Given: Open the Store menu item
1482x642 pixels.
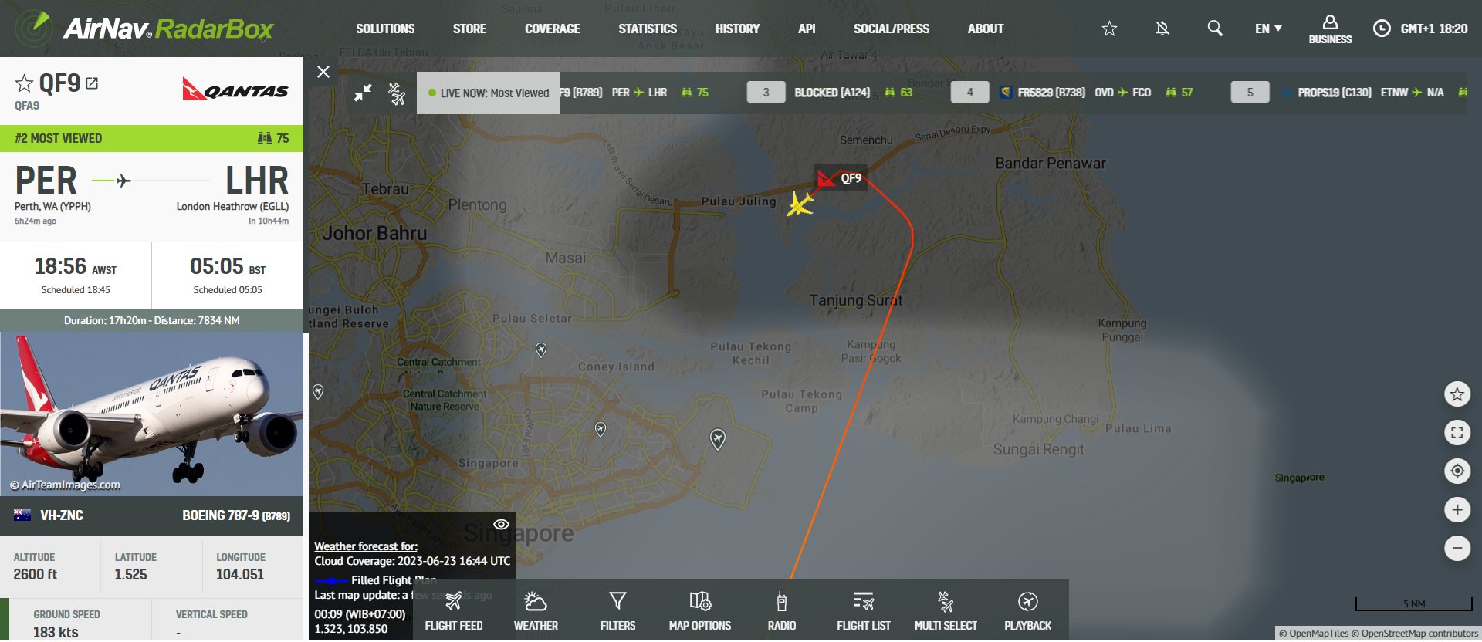Looking at the screenshot, I should (469, 29).
